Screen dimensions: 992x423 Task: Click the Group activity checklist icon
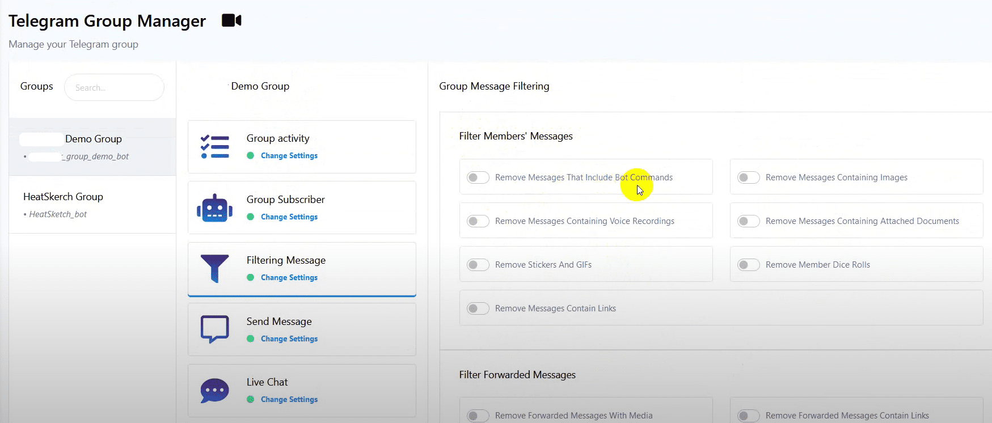[x=215, y=147]
